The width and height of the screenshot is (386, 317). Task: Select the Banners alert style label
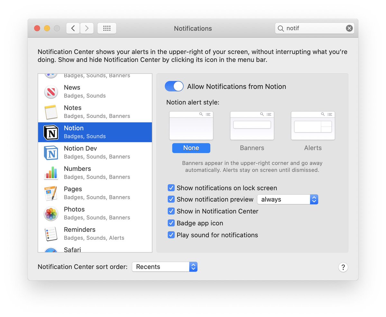point(252,148)
